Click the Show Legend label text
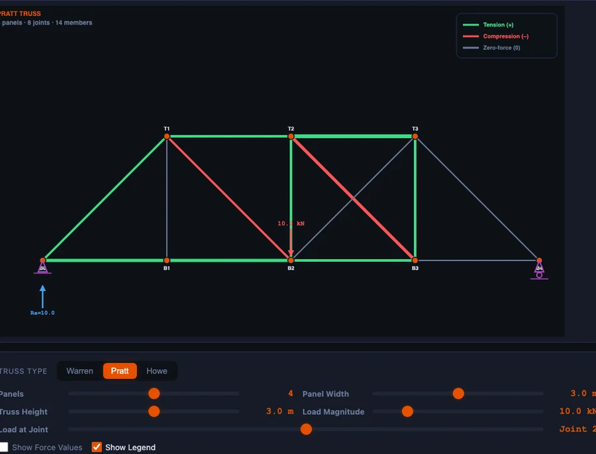 click(130, 447)
